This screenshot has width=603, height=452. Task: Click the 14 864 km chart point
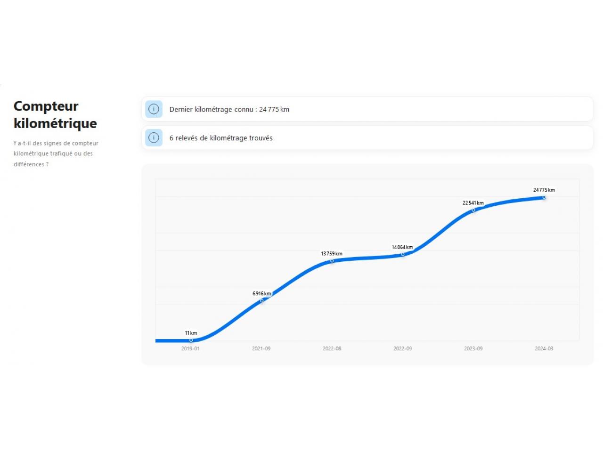(x=402, y=254)
